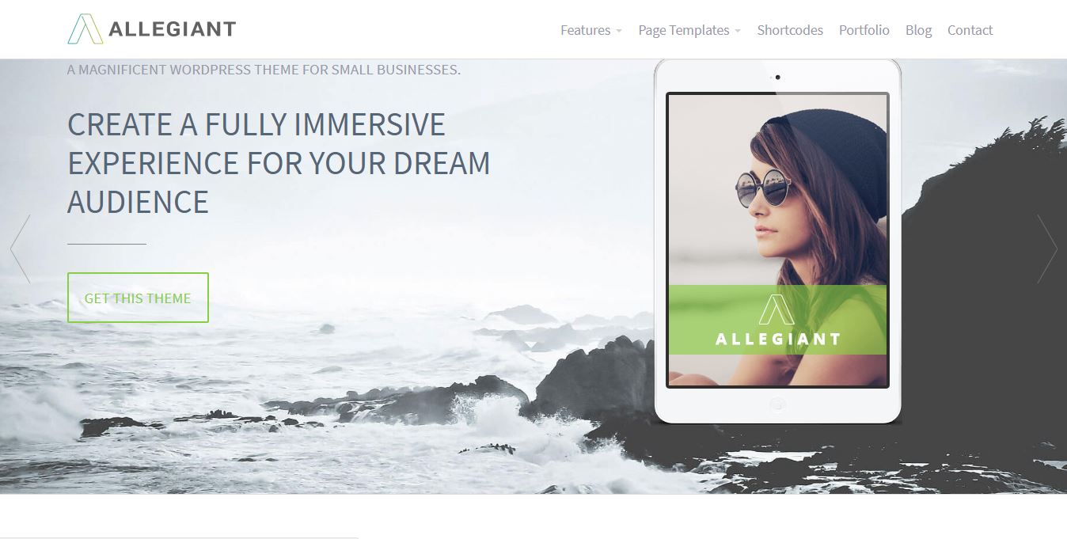Advance to next slide with right arrow
The image size is (1067, 539).
[x=1046, y=249]
